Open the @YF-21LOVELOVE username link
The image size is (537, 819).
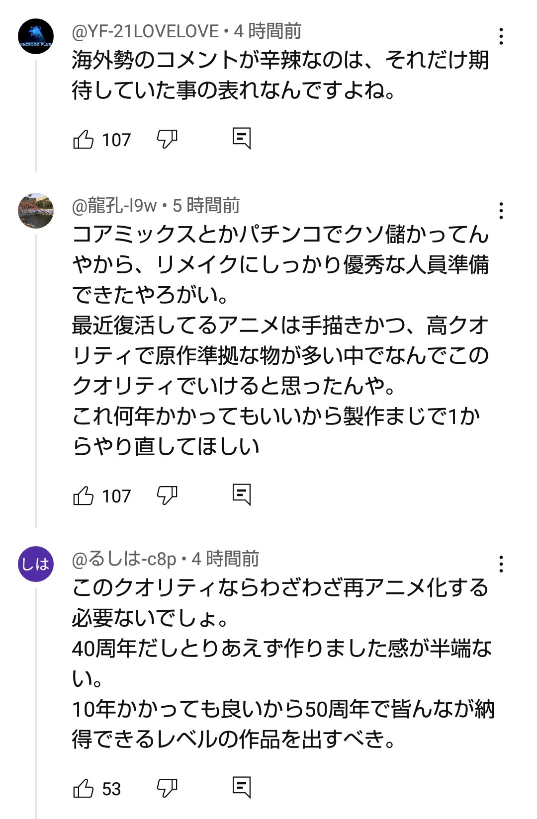[145, 31]
